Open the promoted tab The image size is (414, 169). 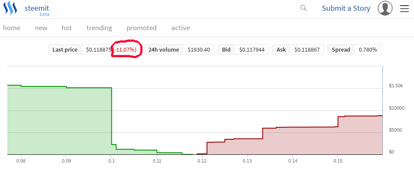pos(142,28)
